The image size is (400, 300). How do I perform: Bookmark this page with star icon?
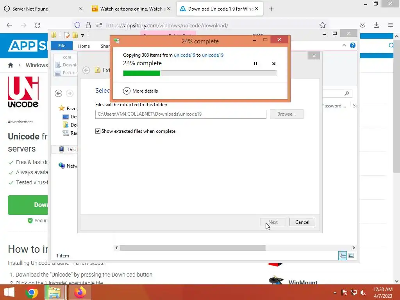pyautogui.click(x=322, y=25)
